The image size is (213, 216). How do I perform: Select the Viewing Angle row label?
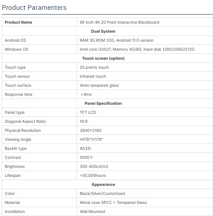18,139
